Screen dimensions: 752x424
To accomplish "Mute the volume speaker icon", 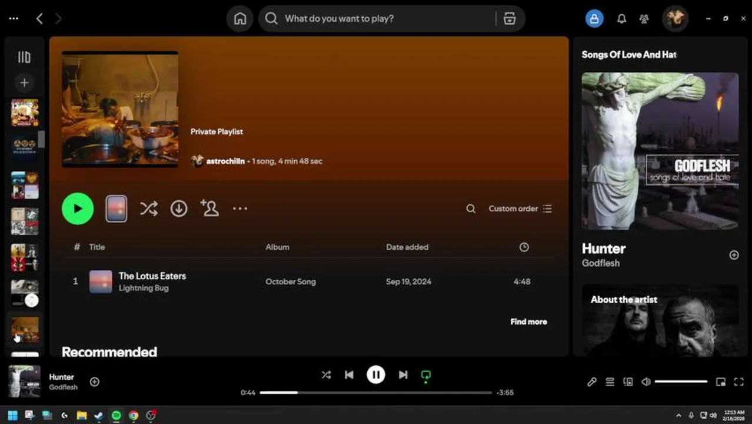I will click(646, 382).
